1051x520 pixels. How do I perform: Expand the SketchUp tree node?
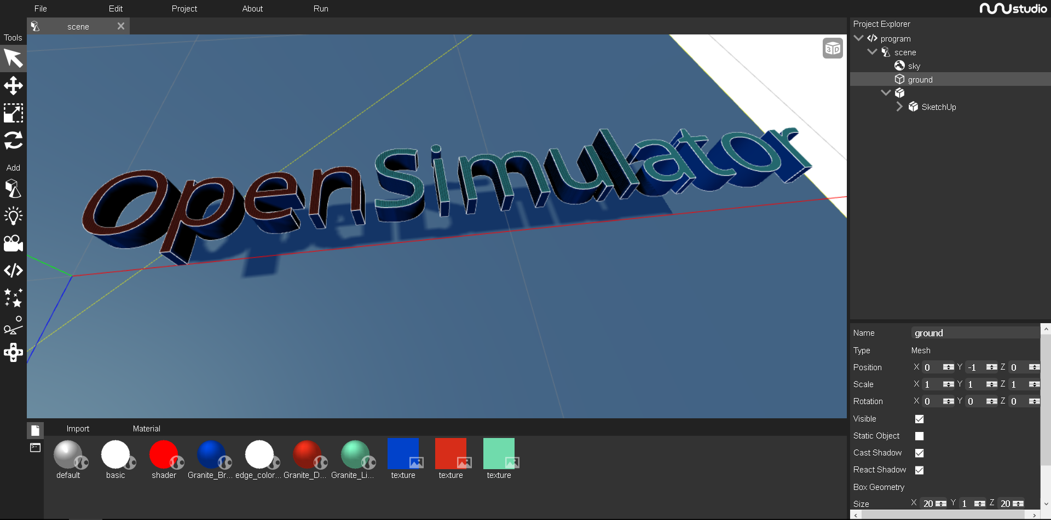pos(899,107)
